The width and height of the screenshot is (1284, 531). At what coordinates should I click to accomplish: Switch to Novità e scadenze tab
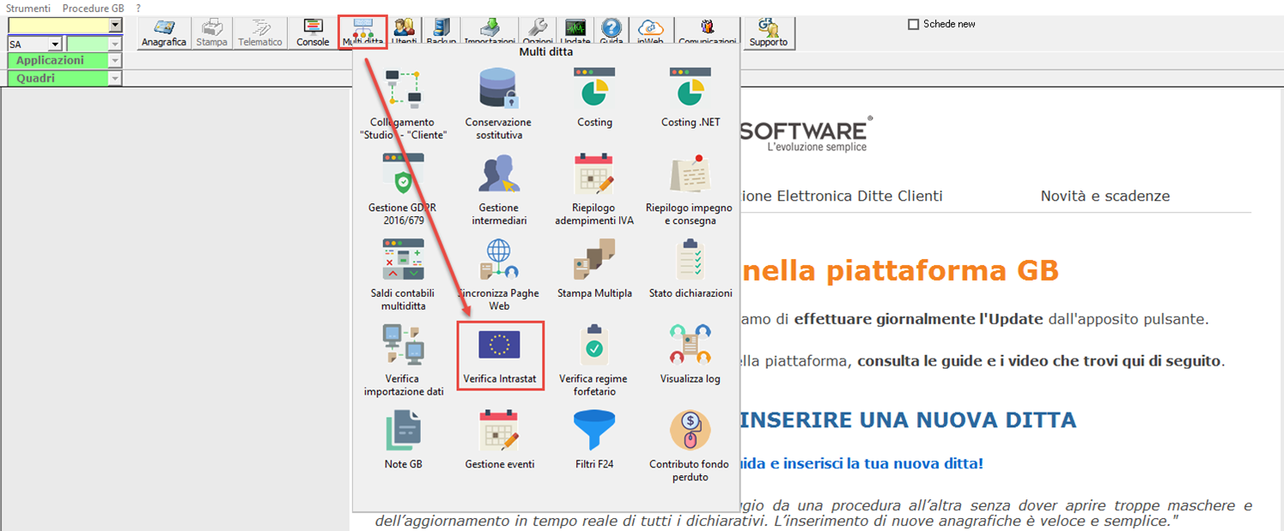tap(1105, 196)
